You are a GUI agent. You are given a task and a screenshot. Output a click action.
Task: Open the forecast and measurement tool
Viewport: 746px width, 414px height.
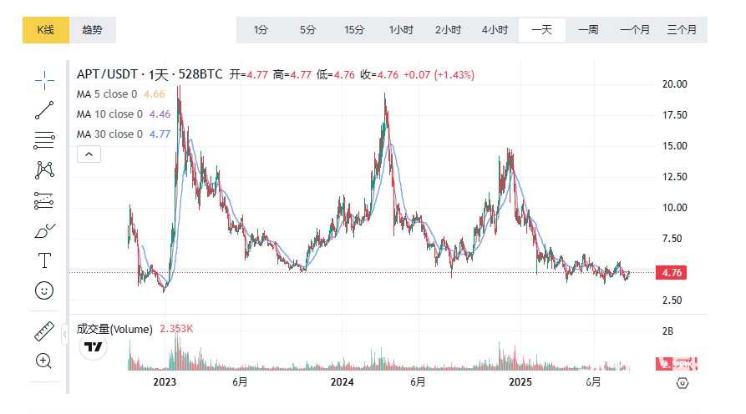pyautogui.click(x=44, y=200)
